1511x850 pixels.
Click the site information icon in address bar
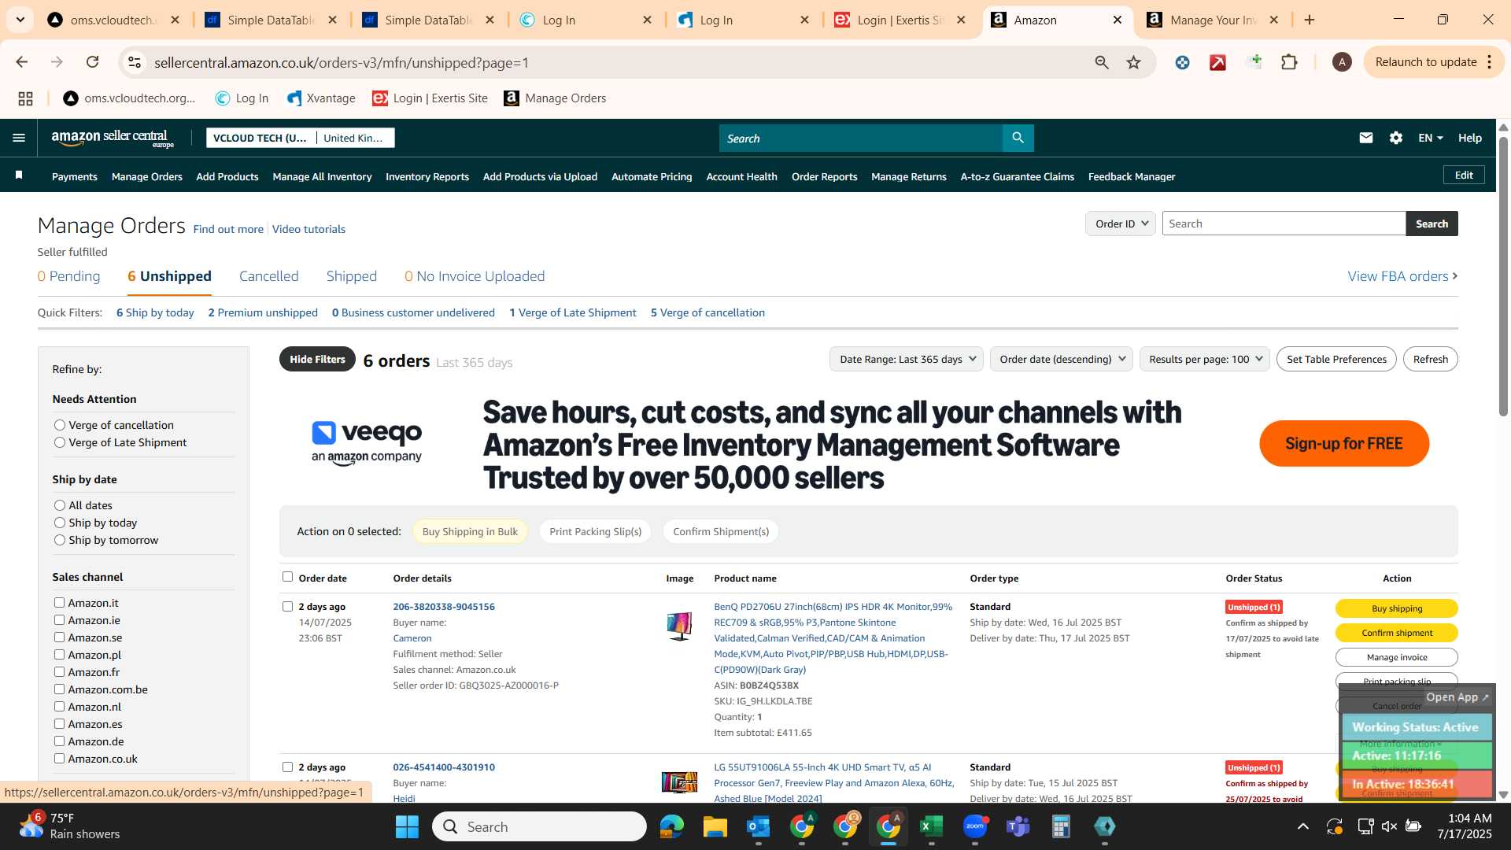tap(135, 62)
